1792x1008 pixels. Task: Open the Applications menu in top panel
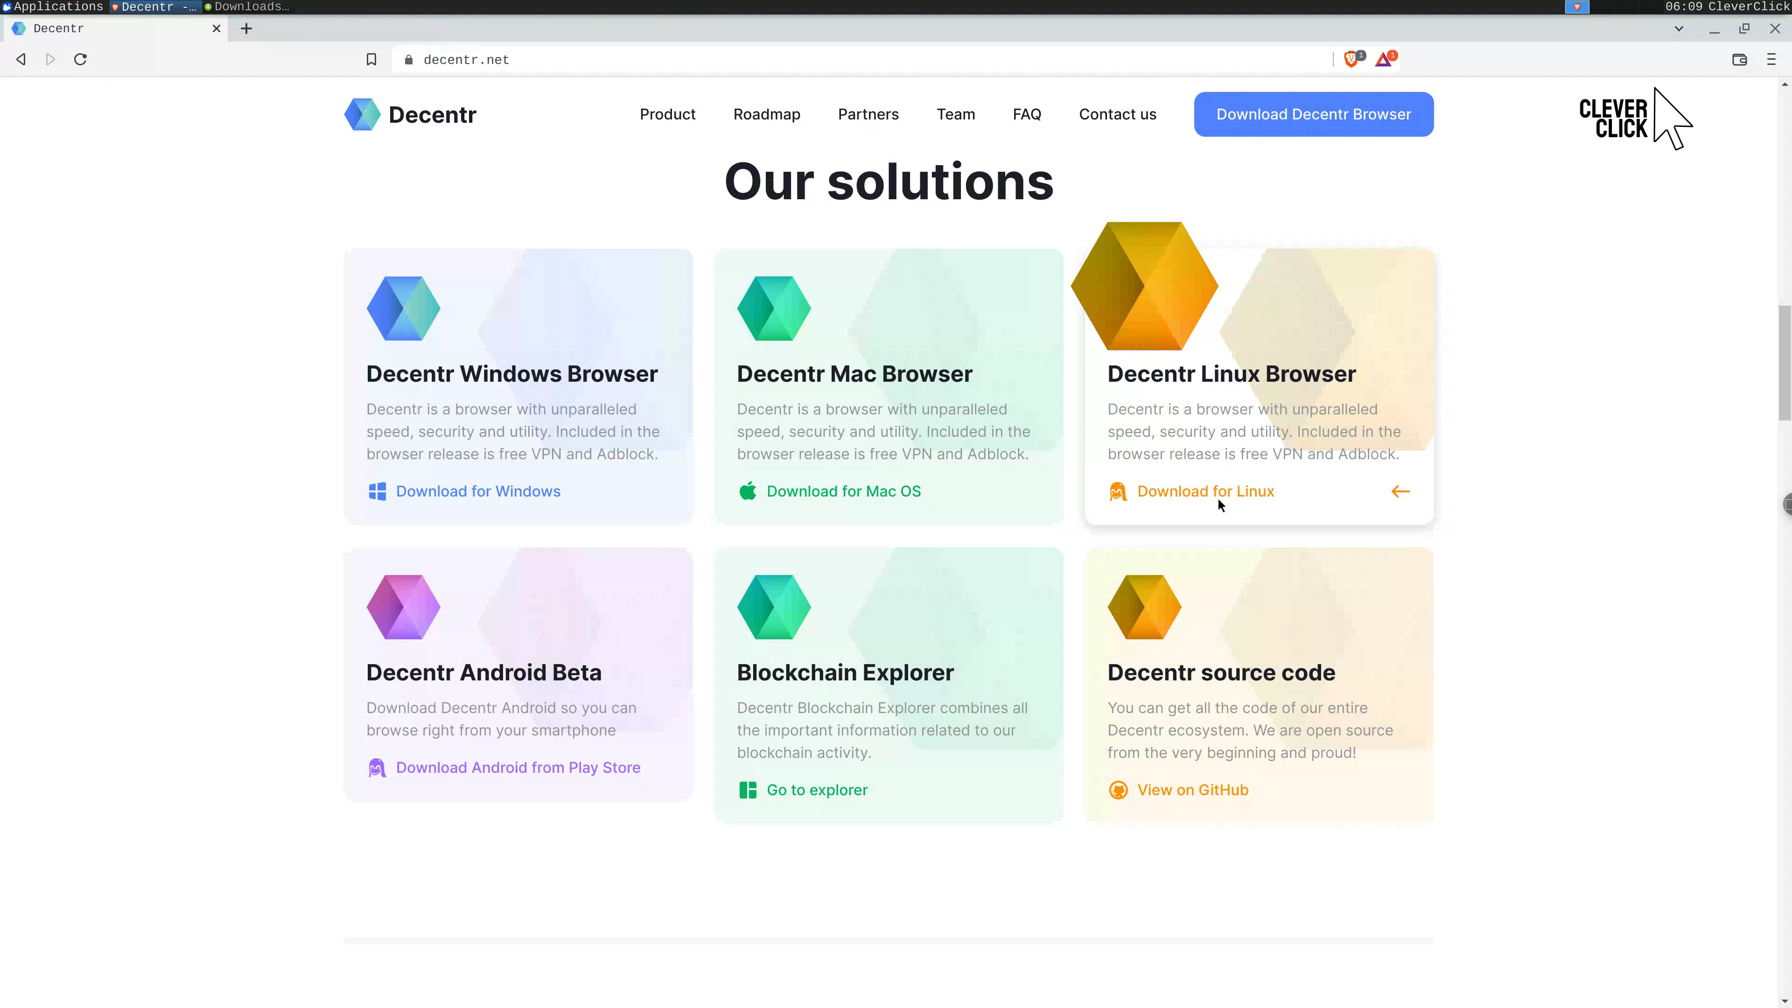[53, 7]
